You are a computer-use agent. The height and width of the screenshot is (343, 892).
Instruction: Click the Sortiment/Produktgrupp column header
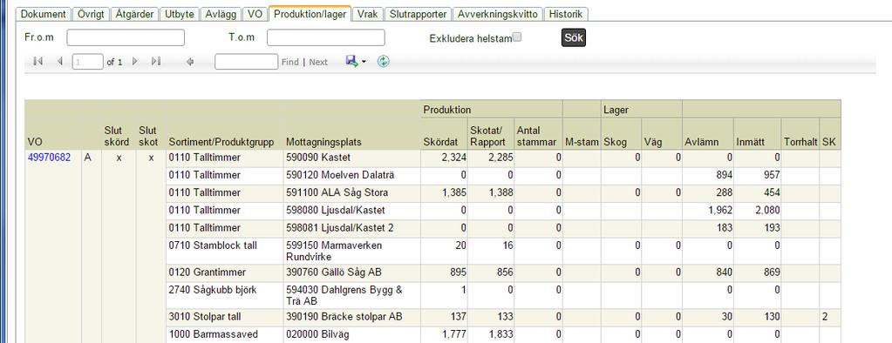tap(221, 142)
